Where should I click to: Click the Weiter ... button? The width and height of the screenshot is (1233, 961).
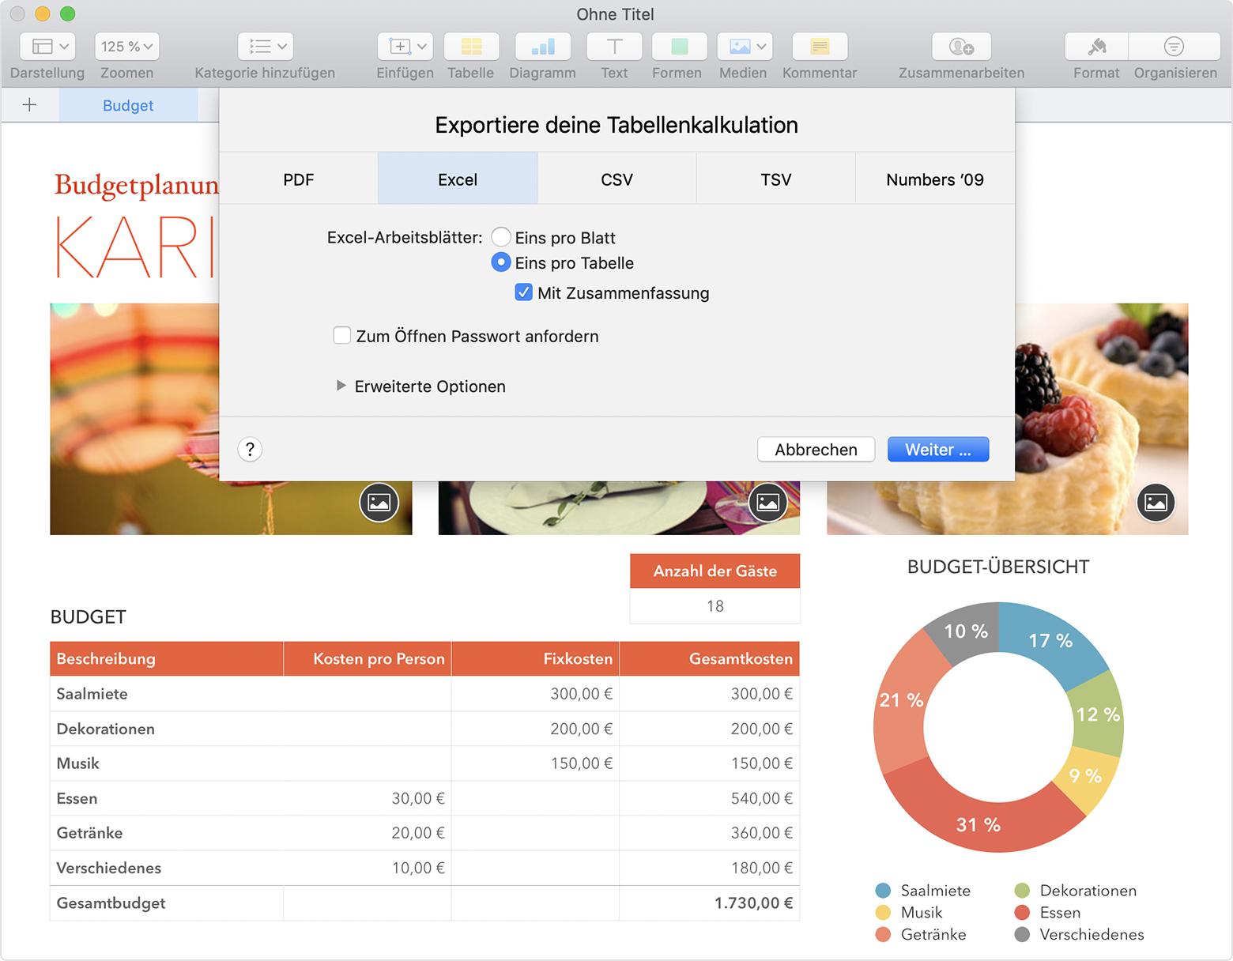coord(938,449)
